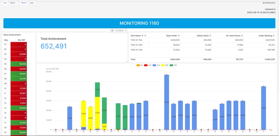Screen dimensions: 279x136
Task: Select day 11 value 25,607
Action: 19,93
